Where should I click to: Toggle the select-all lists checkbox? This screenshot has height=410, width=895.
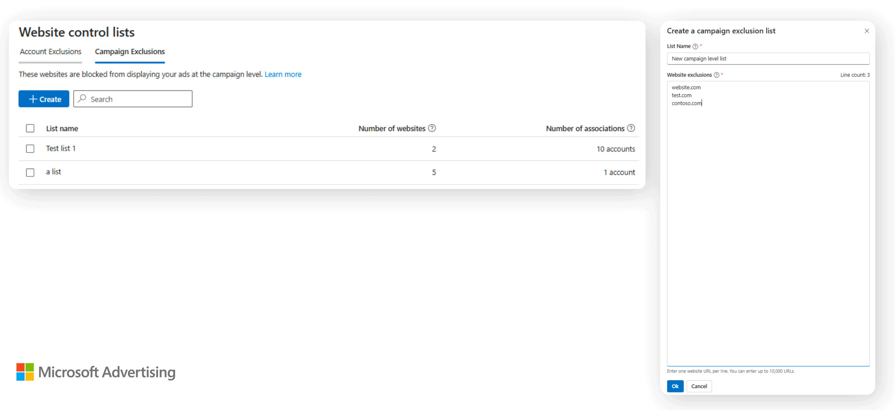[x=30, y=128]
